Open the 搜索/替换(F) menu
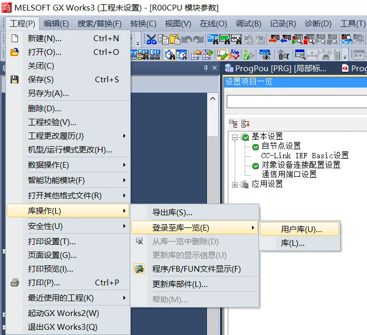The width and height of the screenshot is (367, 335). point(100,24)
